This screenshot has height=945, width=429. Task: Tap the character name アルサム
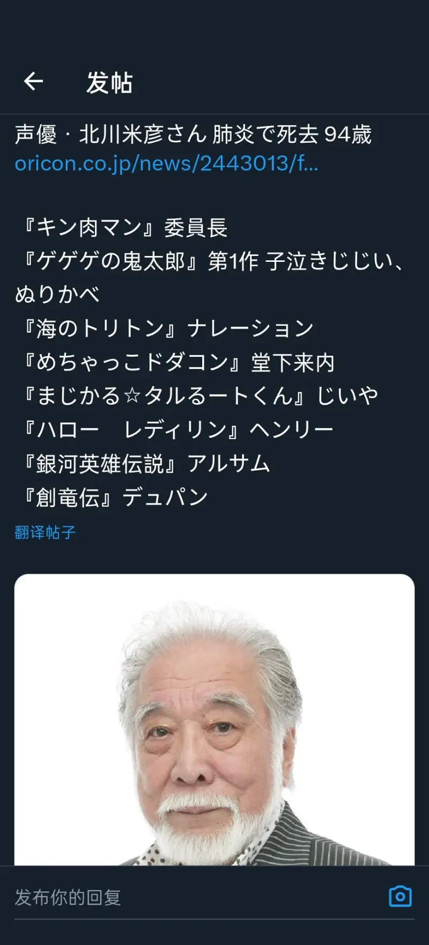pyautogui.click(x=228, y=464)
